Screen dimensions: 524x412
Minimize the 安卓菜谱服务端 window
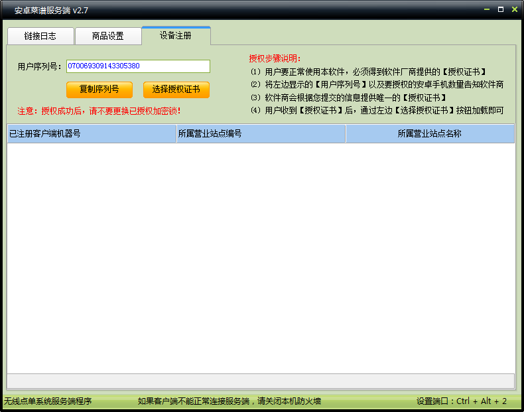[x=487, y=10]
